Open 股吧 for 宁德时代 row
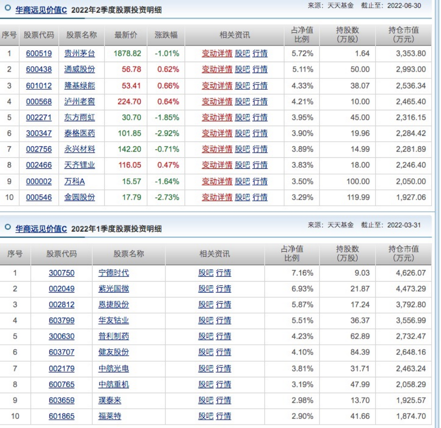The image size is (441, 428). [x=206, y=273]
